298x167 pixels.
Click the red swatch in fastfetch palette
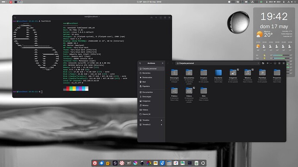68,88
